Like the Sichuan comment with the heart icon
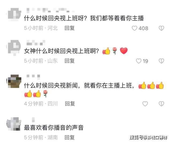171x142 pixels. 145,104
